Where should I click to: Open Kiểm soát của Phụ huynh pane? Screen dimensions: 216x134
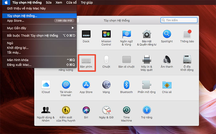click(x=66, y=114)
